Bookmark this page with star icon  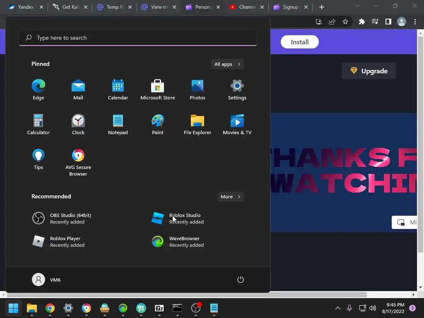coord(345,22)
